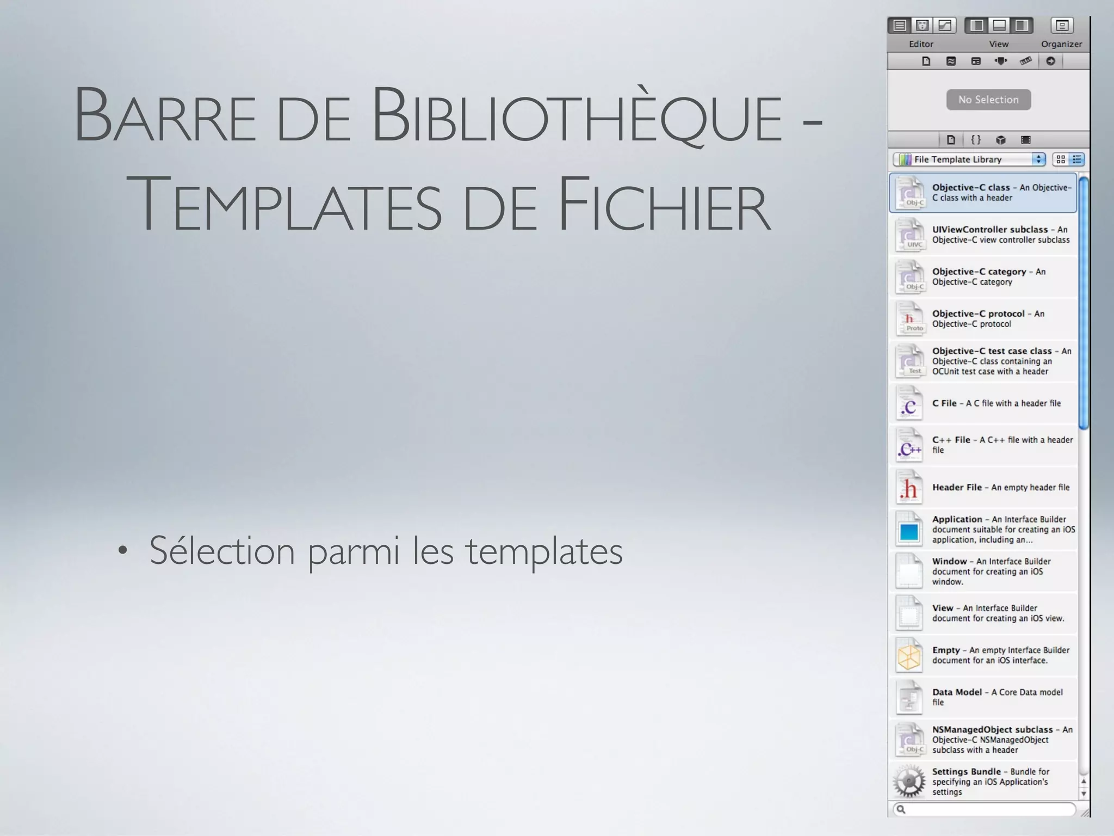Hide the right Utilities pane
The width and height of the screenshot is (1114, 836).
[x=1022, y=25]
